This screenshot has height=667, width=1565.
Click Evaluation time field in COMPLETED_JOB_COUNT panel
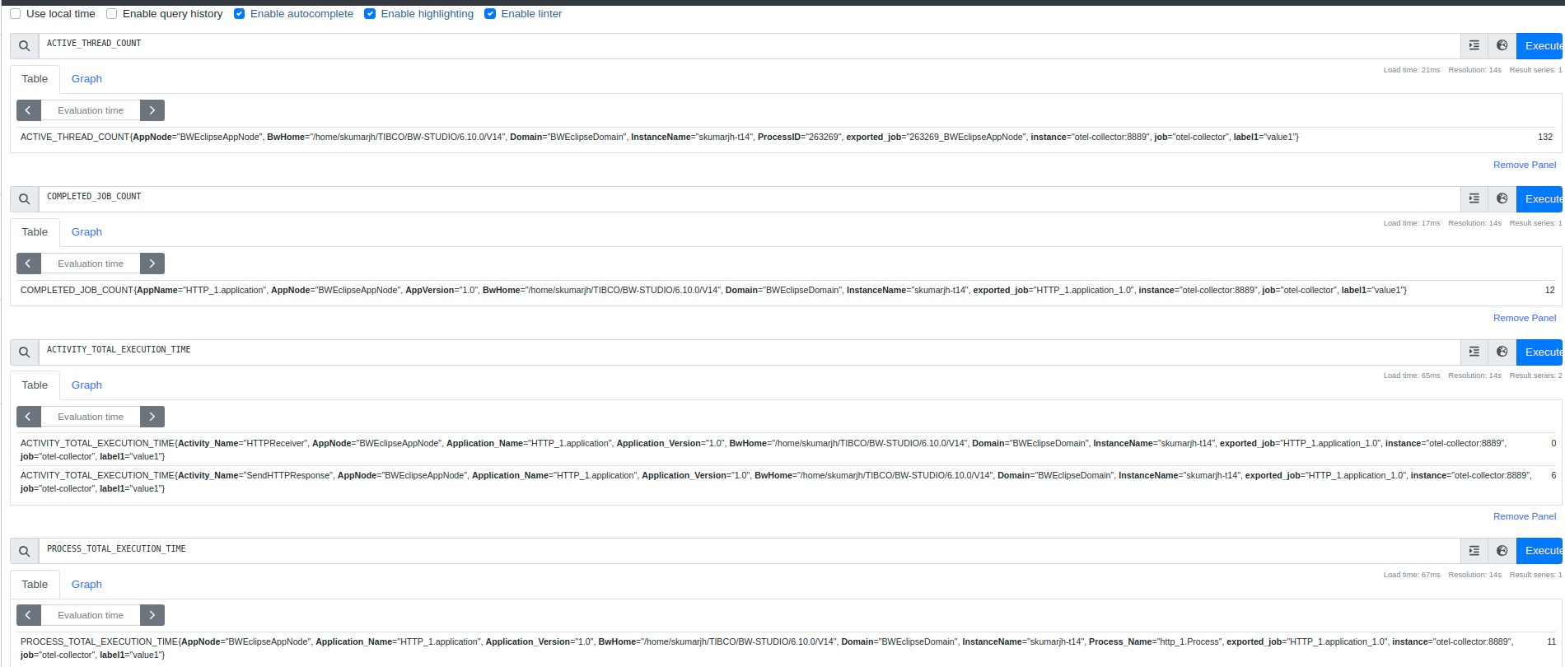91,264
